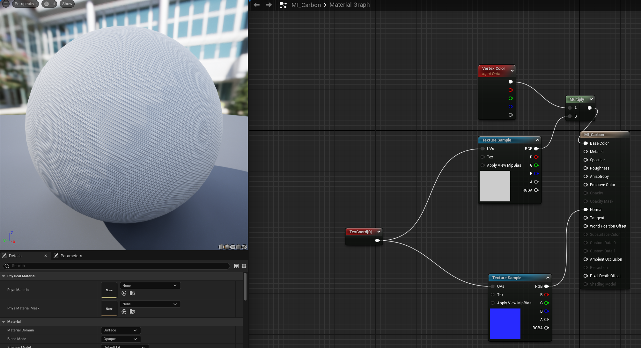Select the cube preview mesh icon
This screenshot has height=348, width=641.
coord(239,247)
